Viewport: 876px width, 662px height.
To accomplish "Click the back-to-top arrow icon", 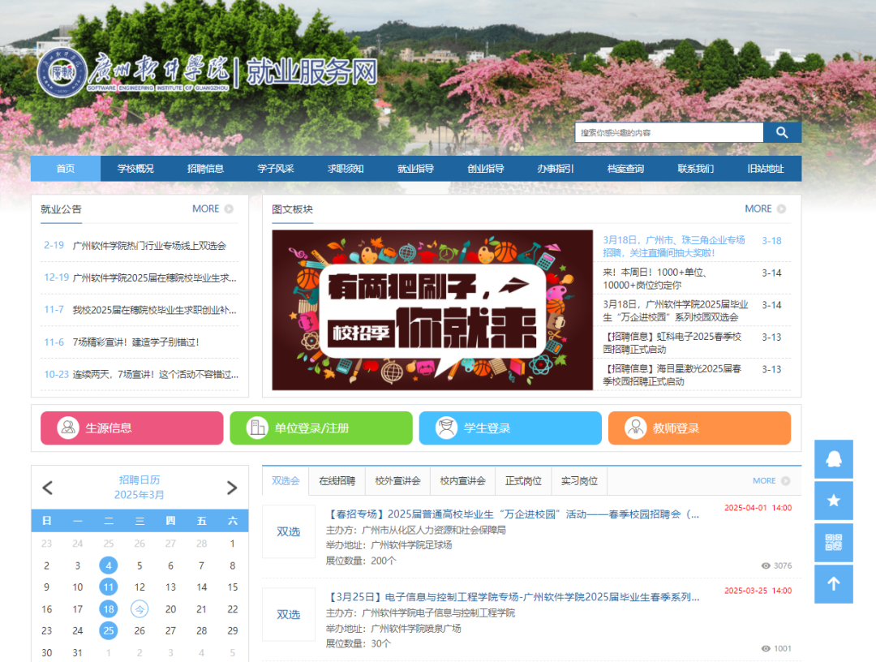I will [833, 584].
